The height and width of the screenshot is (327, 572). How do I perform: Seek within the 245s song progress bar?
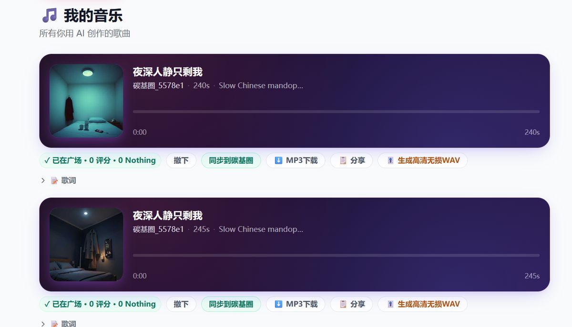(336, 256)
